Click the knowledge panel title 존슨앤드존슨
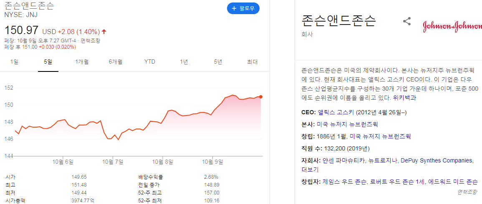Image resolution: width=482 pixels, height=204 pixels. click(339, 21)
